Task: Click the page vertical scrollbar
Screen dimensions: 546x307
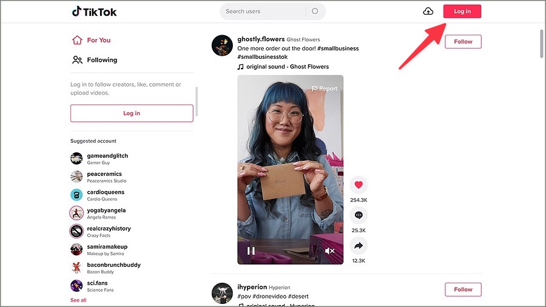Action: point(542,44)
